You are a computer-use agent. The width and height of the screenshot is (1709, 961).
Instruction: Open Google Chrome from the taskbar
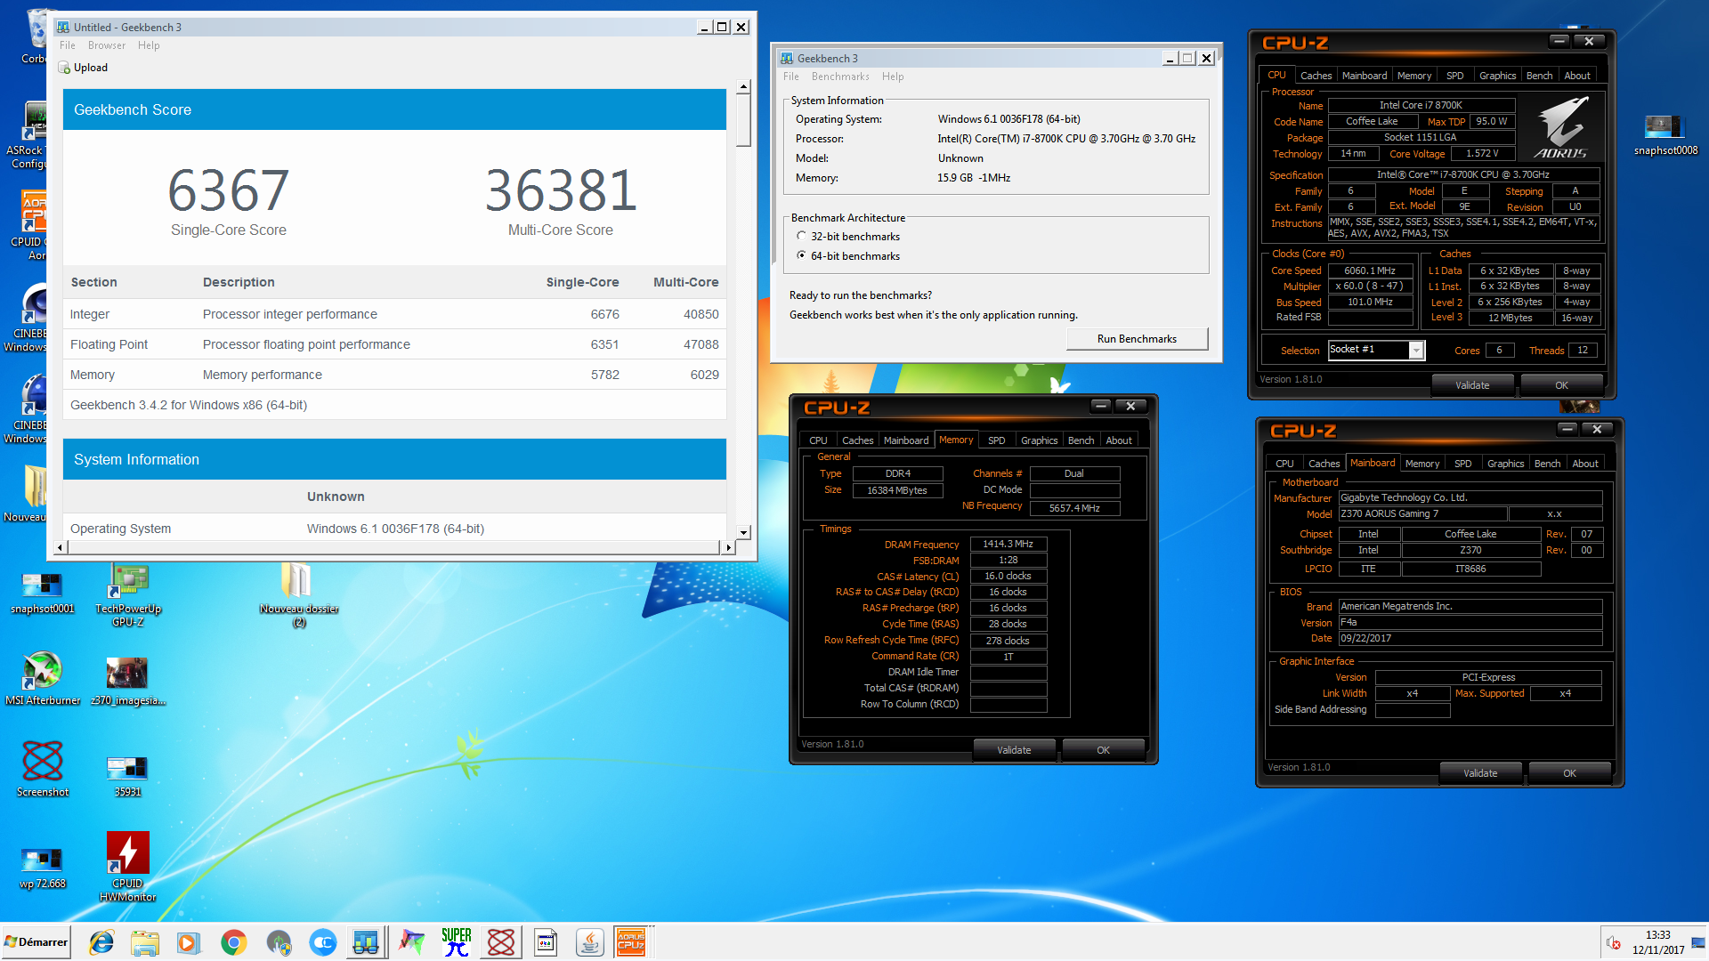[x=233, y=942]
